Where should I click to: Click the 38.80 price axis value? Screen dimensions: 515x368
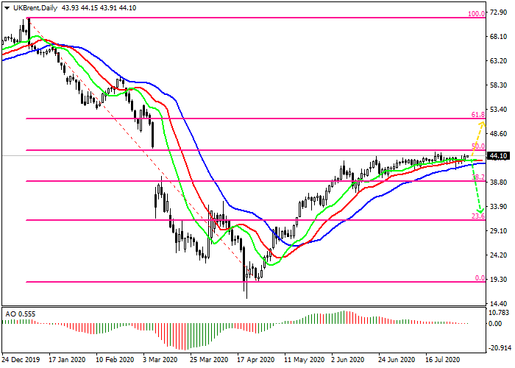pyautogui.click(x=498, y=183)
